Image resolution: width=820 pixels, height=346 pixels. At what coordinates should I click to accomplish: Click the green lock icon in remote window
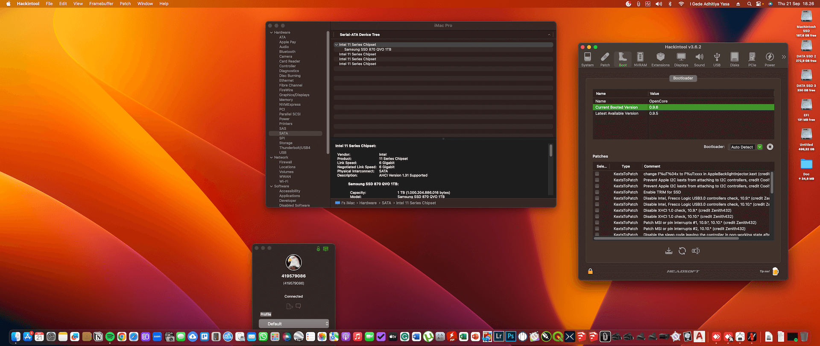point(318,249)
